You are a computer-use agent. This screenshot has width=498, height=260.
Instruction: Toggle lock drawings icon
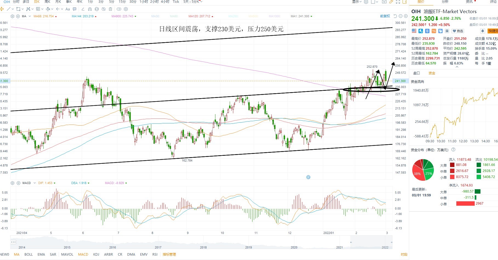tap(97, 9)
